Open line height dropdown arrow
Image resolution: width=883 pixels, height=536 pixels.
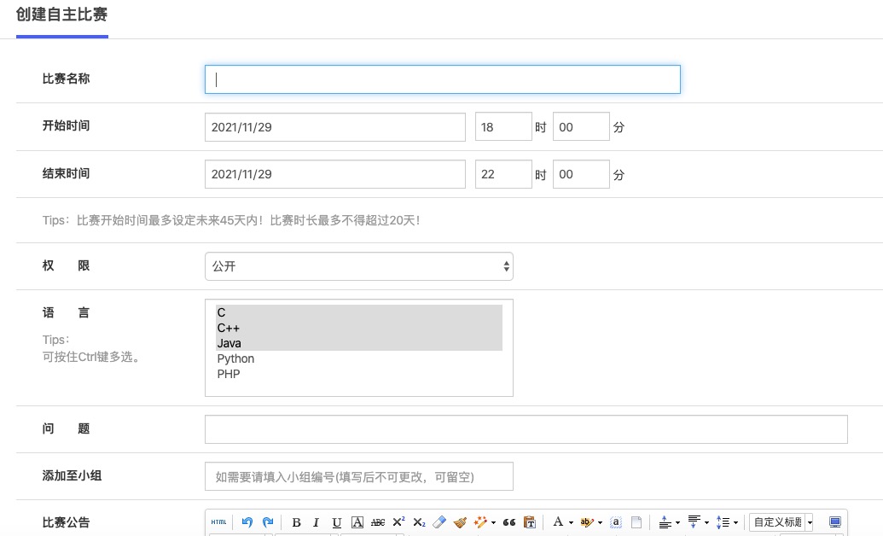[735, 522]
